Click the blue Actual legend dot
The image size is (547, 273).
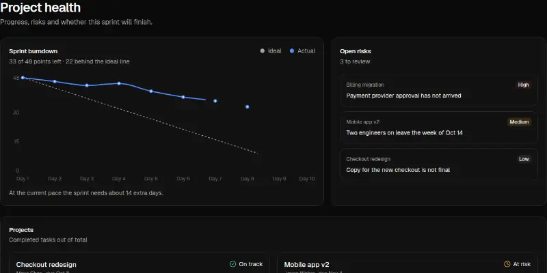click(292, 51)
